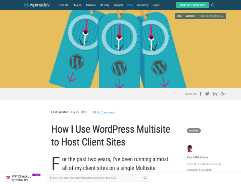
Task: Click the WP Checkup heart logo
Action: pos(8,178)
